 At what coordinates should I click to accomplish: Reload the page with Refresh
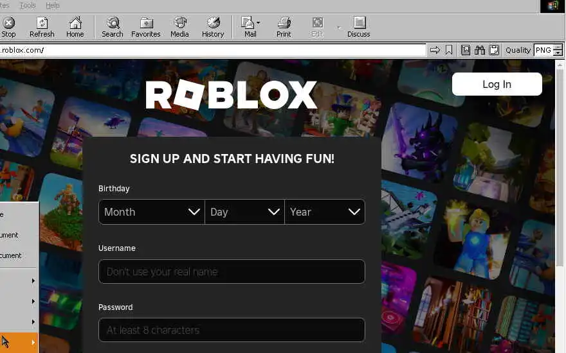click(x=42, y=27)
